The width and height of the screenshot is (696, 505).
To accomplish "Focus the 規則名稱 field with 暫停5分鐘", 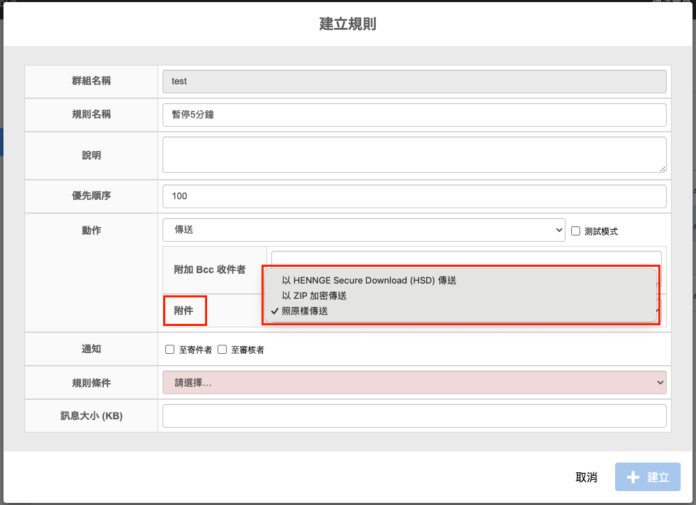I will [x=414, y=115].
